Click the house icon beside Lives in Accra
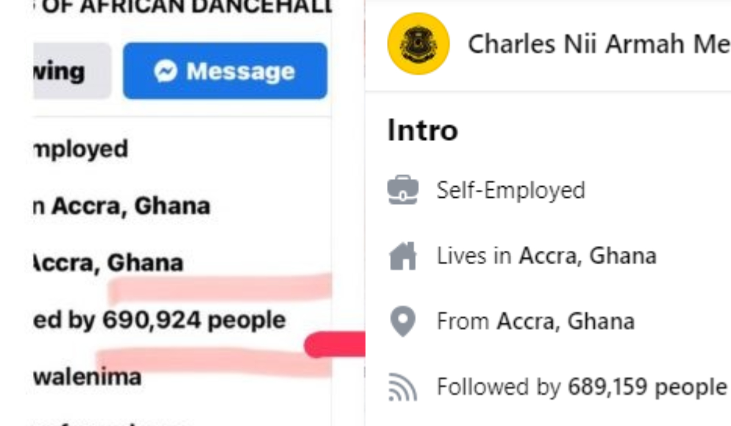731x426 pixels. point(403,256)
